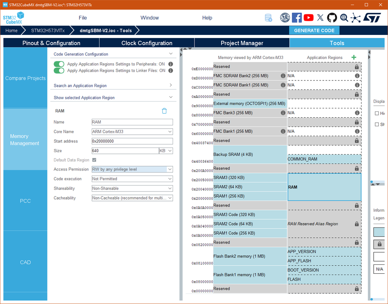Open the Cacheability dropdown
This screenshot has height=304, width=388.
coord(132,198)
